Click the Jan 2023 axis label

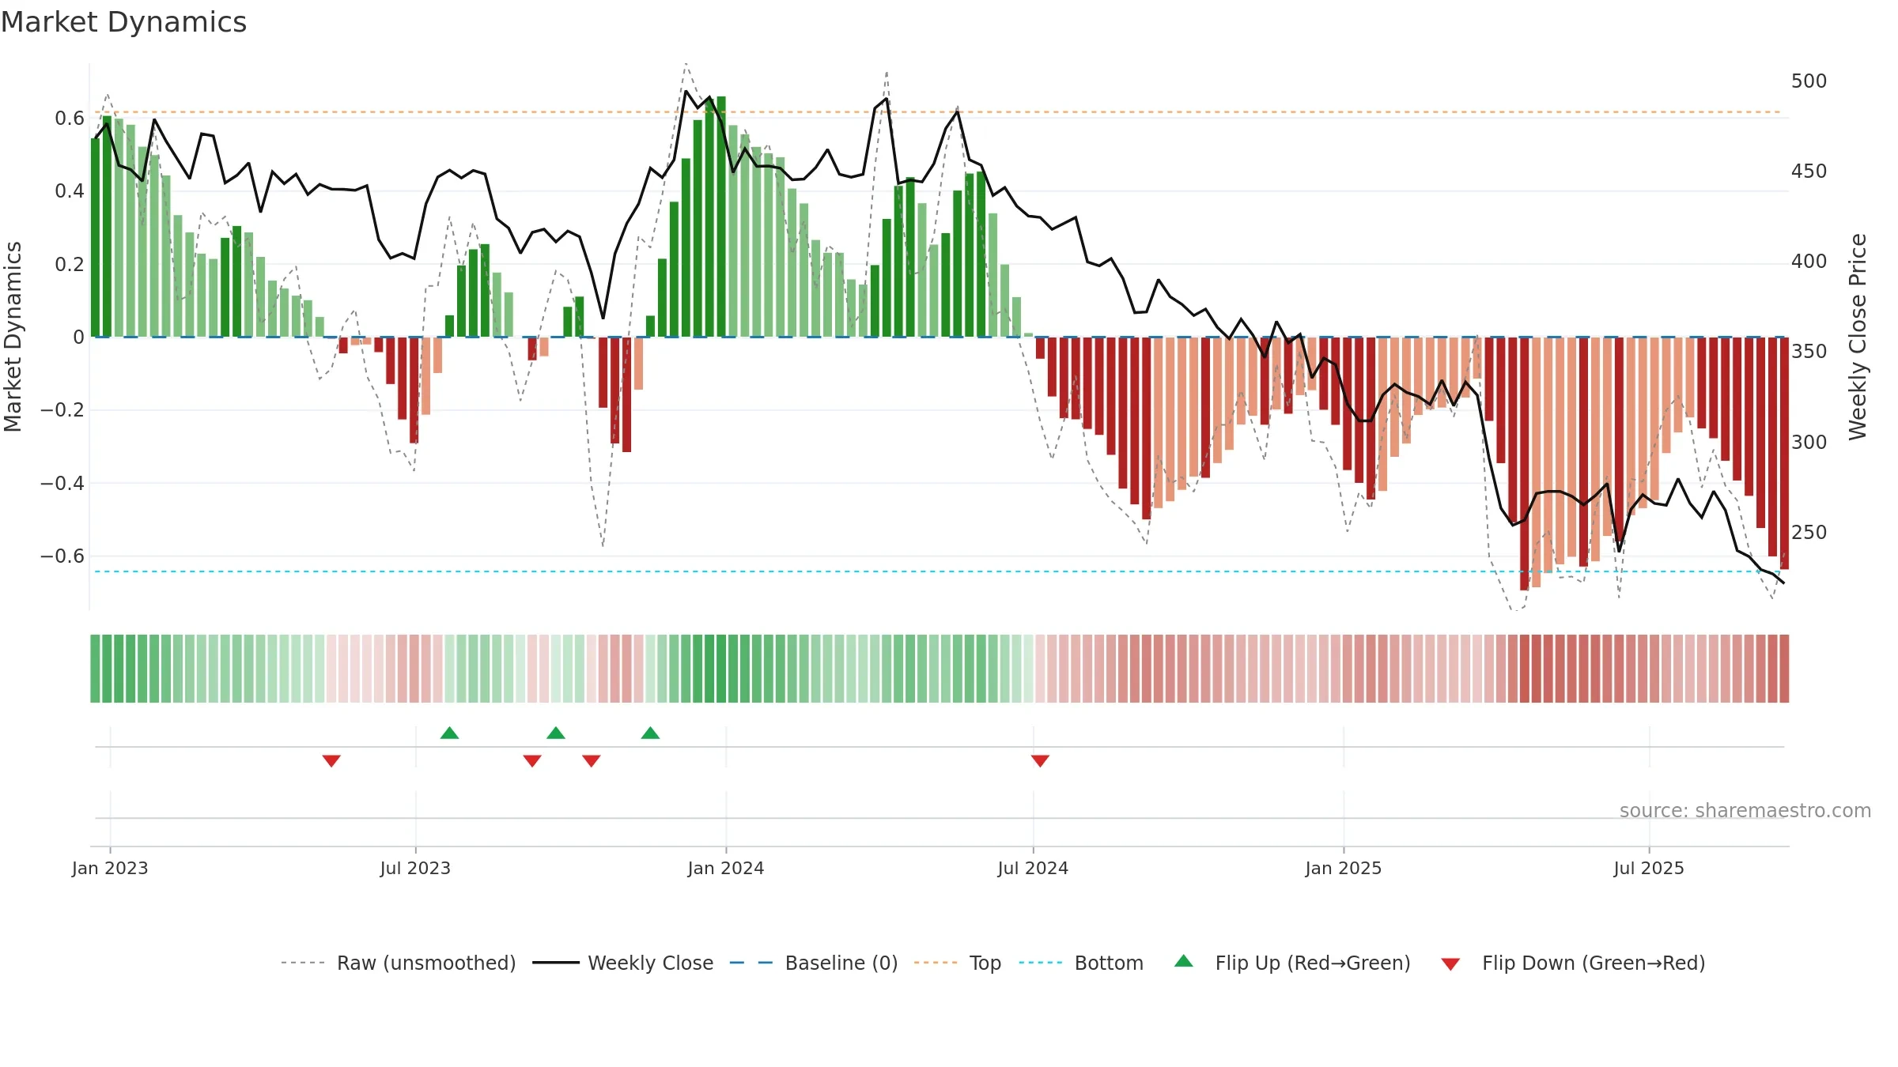click(x=110, y=868)
